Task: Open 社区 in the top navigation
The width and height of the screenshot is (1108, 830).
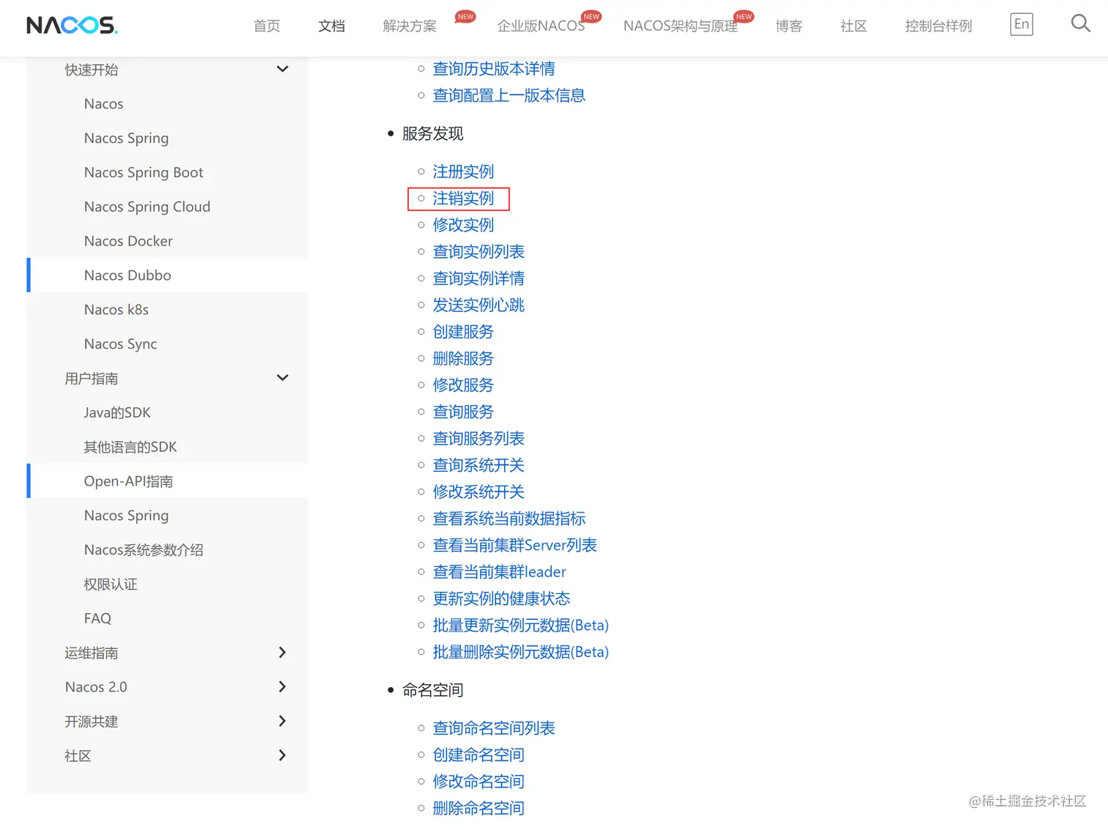Action: point(854,26)
